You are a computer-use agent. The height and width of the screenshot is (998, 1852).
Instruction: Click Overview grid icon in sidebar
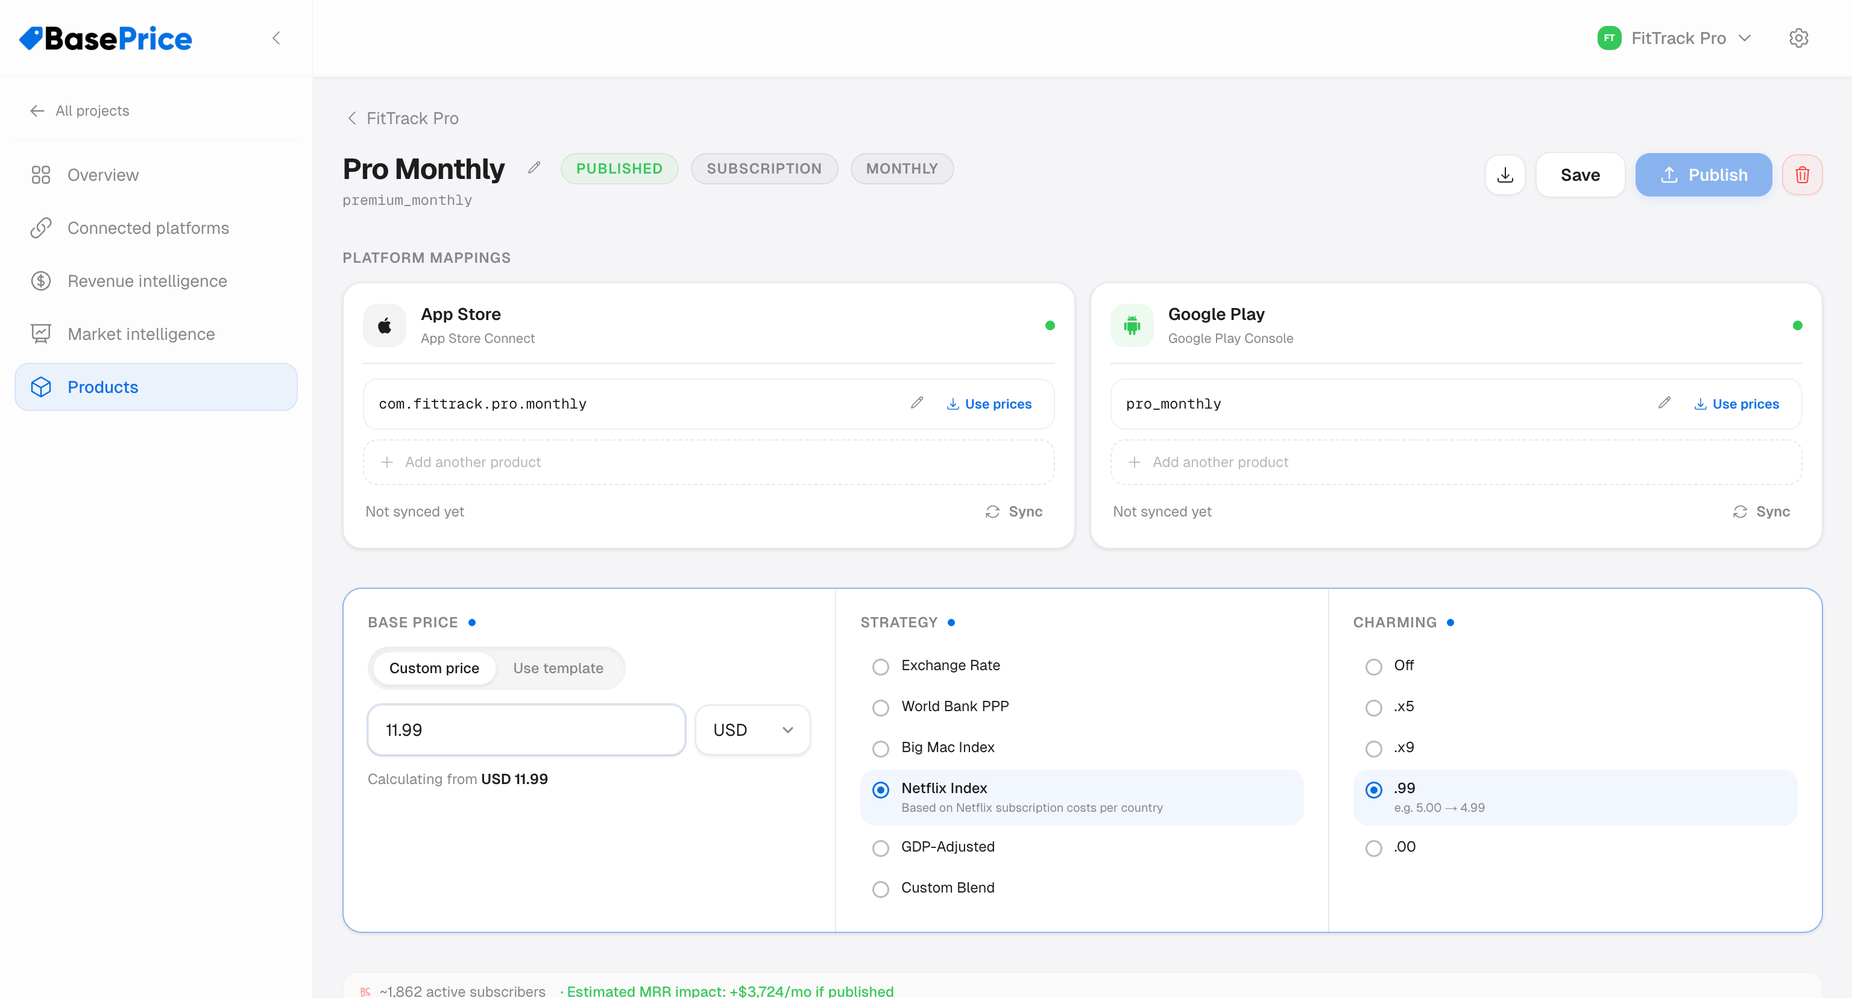[41, 175]
